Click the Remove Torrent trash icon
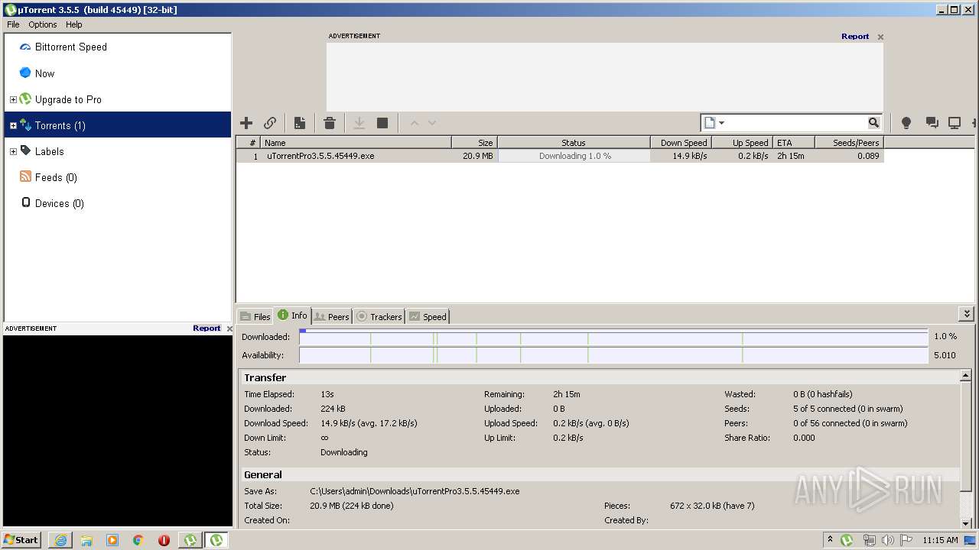The width and height of the screenshot is (979, 550). [x=330, y=123]
